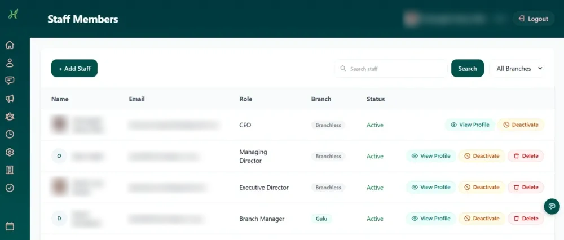Open the clock history sidebar icon
564x240 pixels.
10,134
